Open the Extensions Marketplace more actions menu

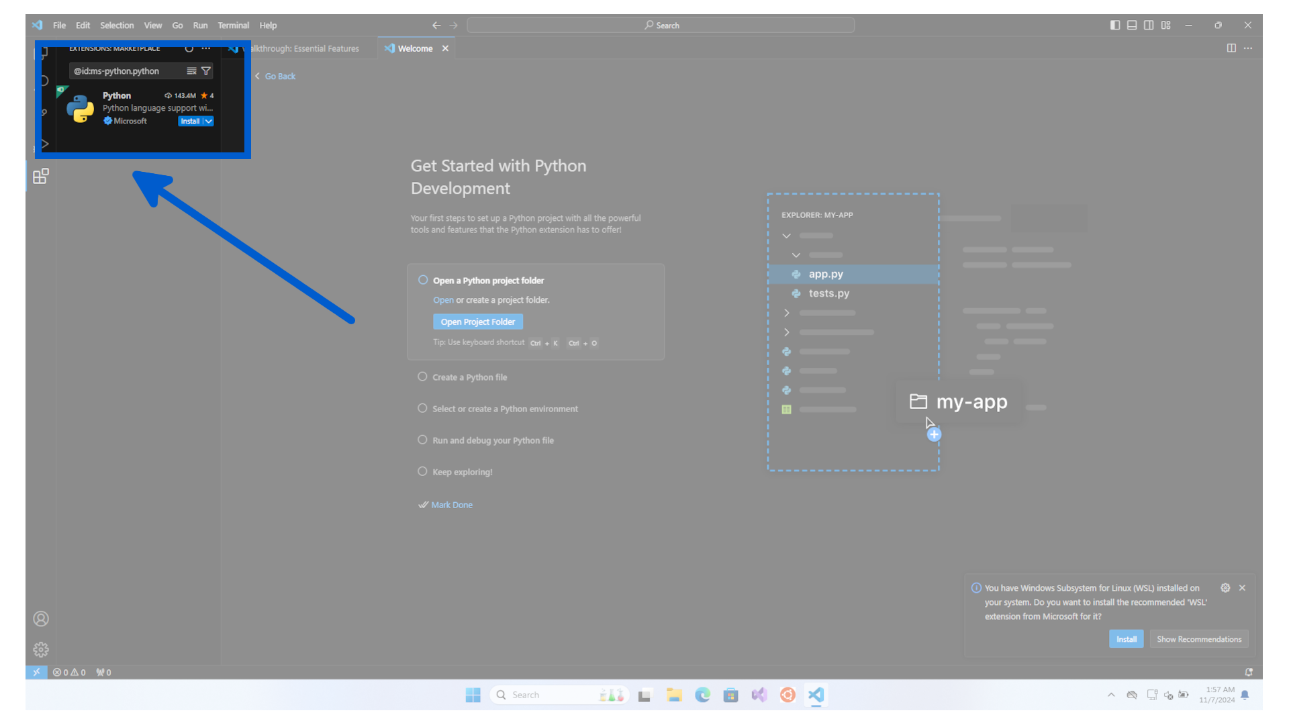click(x=206, y=48)
